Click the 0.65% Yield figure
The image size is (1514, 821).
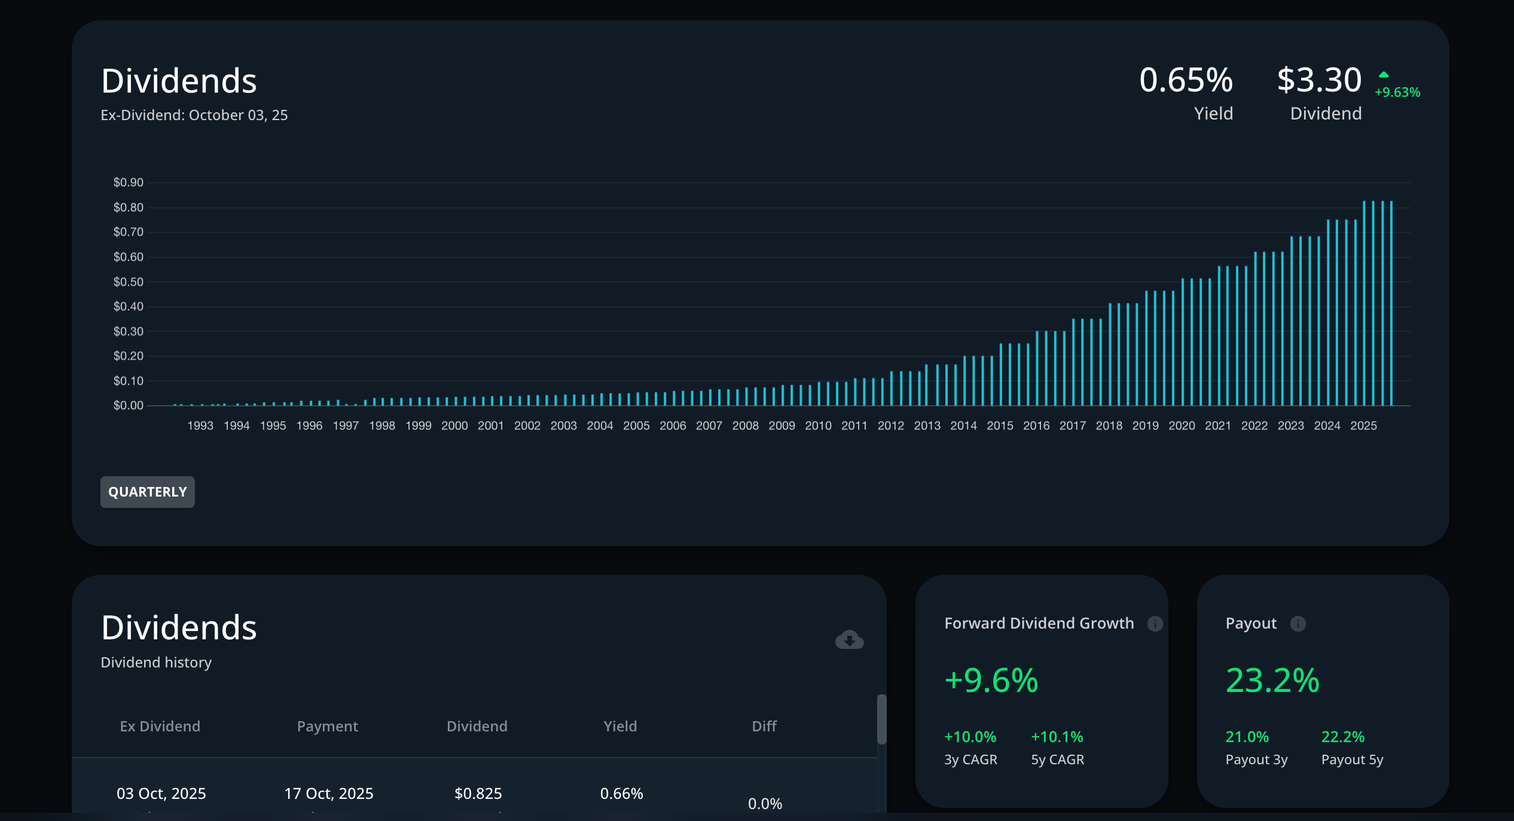click(x=1186, y=80)
